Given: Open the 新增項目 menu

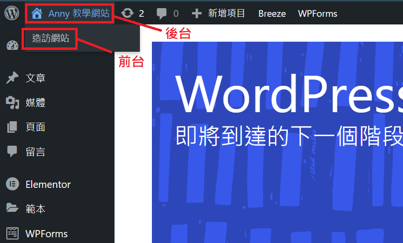Looking at the screenshot, I should click(226, 13).
